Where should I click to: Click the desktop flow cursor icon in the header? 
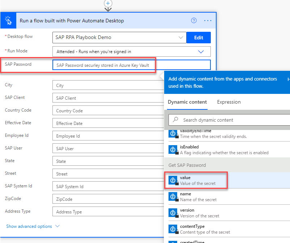[8, 21]
